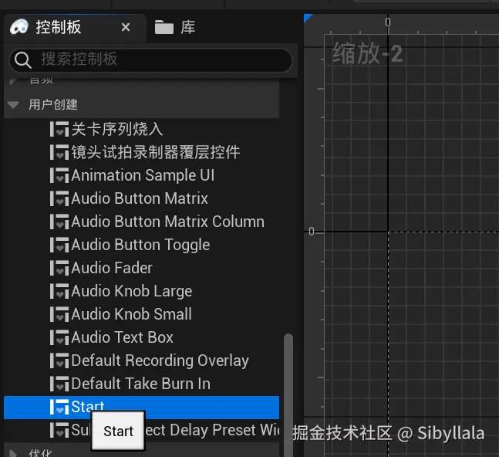
Task: Select Audio Knob Large widget
Action: [141, 291]
